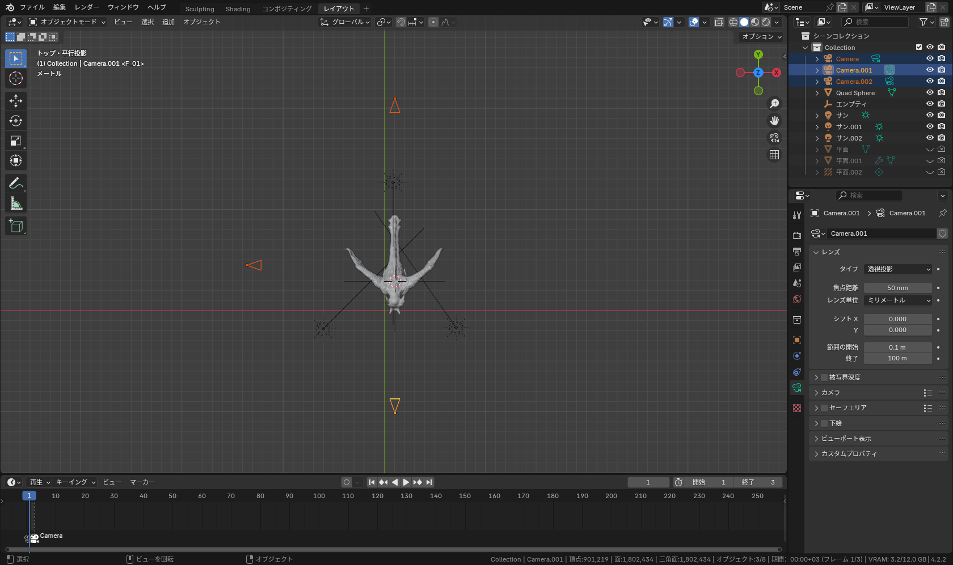Toggle camera view with the viewport camera icon
Image resolution: width=953 pixels, height=565 pixels.
pos(774,138)
